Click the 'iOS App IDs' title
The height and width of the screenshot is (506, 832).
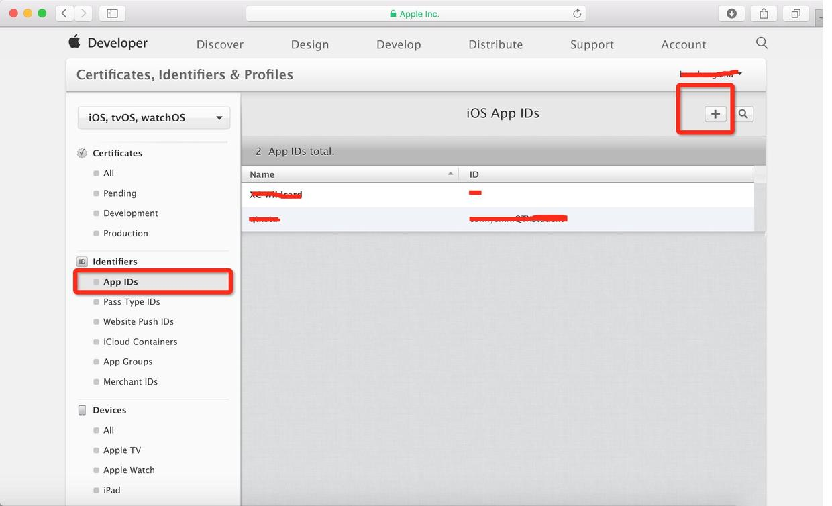503,113
